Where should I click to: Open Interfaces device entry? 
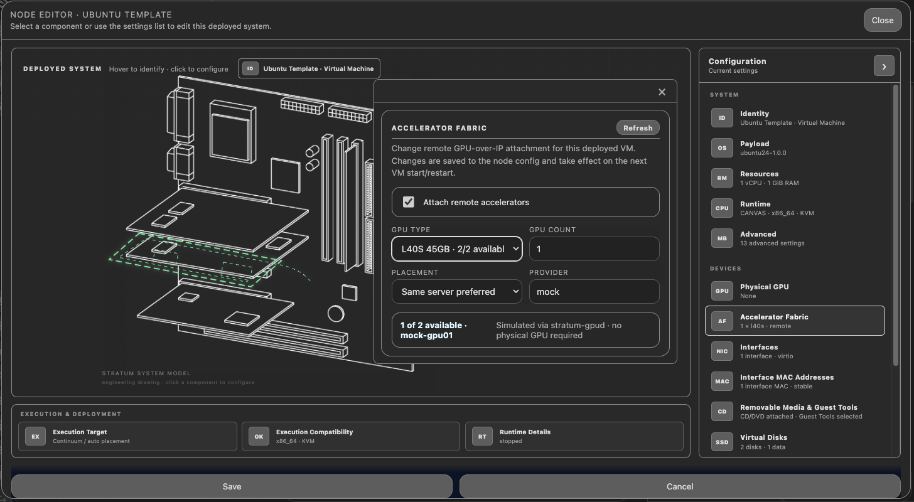795,351
